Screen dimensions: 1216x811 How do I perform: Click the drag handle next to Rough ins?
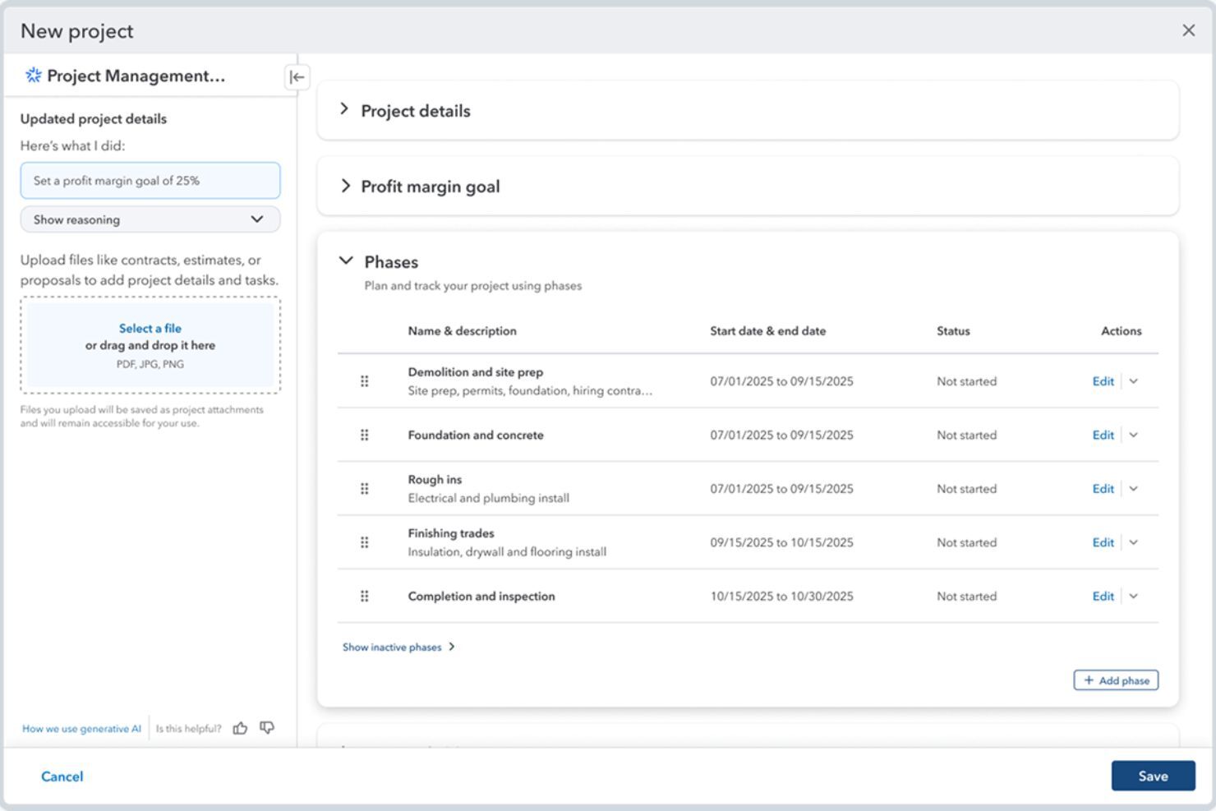click(365, 488)
